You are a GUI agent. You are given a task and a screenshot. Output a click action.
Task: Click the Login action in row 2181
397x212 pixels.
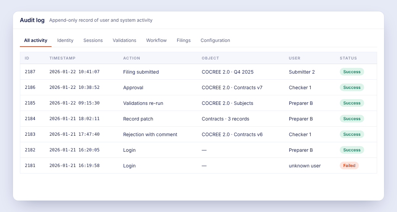click(129, 166)
